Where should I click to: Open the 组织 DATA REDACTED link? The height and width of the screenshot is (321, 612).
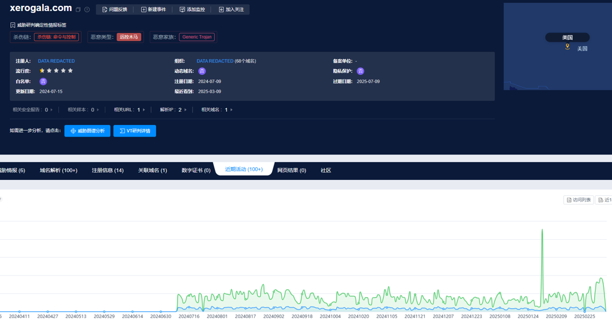coord(215,61)
